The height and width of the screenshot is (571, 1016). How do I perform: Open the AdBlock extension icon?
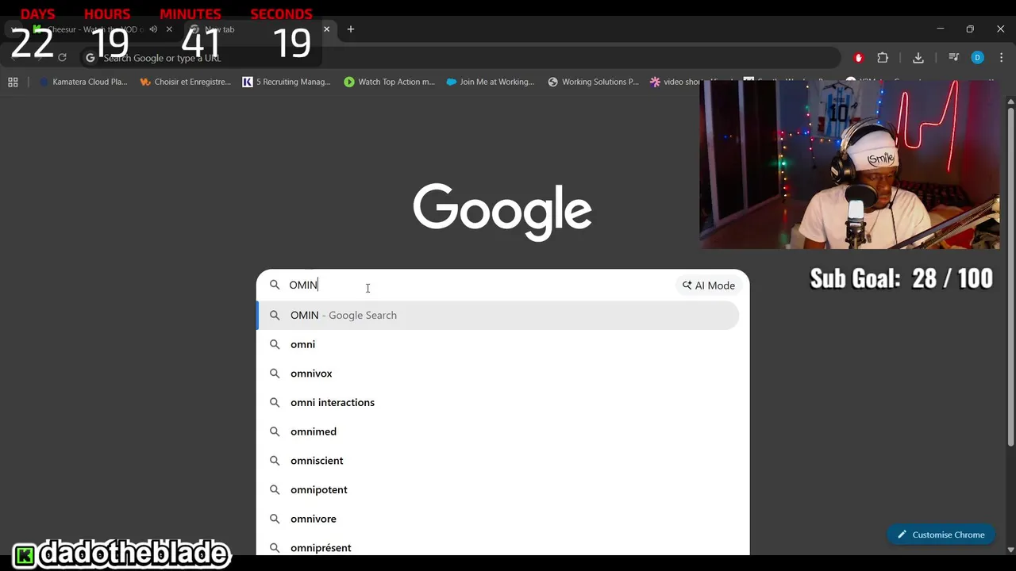[858, 58]
